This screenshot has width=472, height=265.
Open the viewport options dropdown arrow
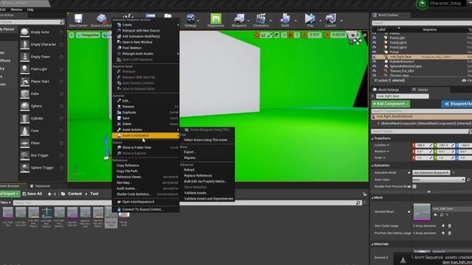click(x=72, y=35)
